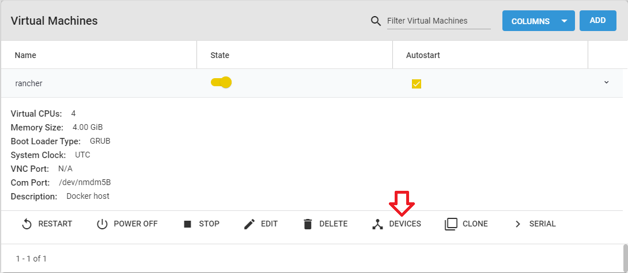This screenshot has width=628, height=273.
Task: Click the Clone copy icon
Action: 451,224
